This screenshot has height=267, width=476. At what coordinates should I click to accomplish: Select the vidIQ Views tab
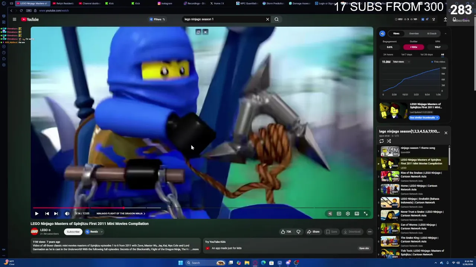click(x=396, y=33)
